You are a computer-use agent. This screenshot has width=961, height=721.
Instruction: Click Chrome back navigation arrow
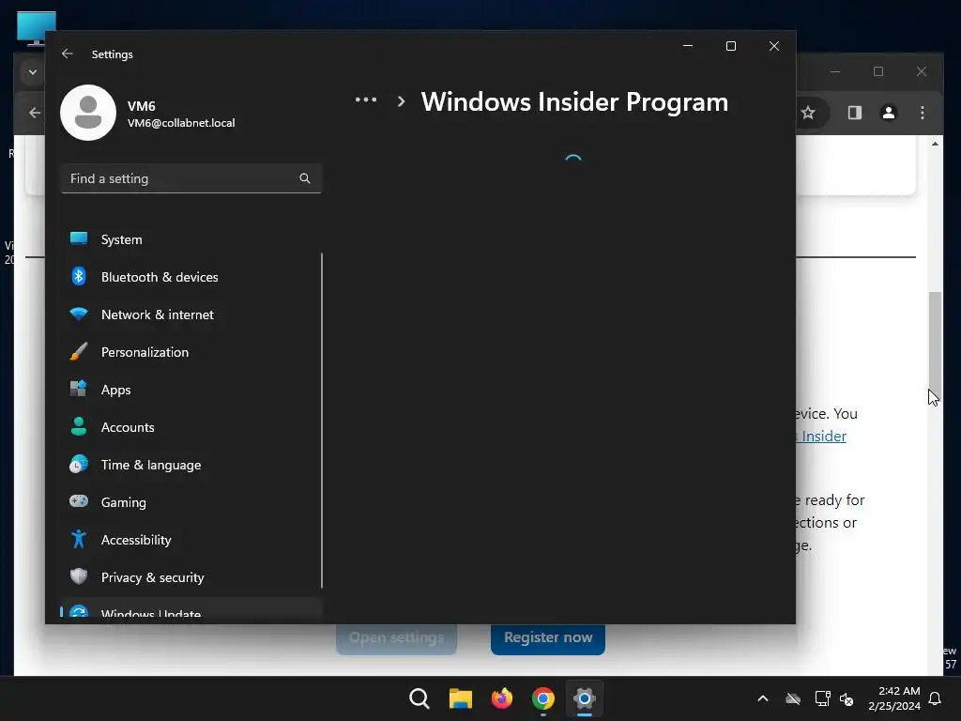tap(35, 113)
